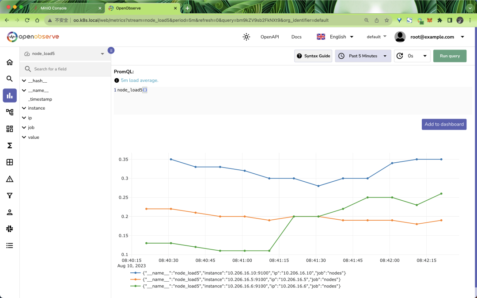Open the Users person icon in sidebar
Viewport: 477px width, 298px height.
10,212
